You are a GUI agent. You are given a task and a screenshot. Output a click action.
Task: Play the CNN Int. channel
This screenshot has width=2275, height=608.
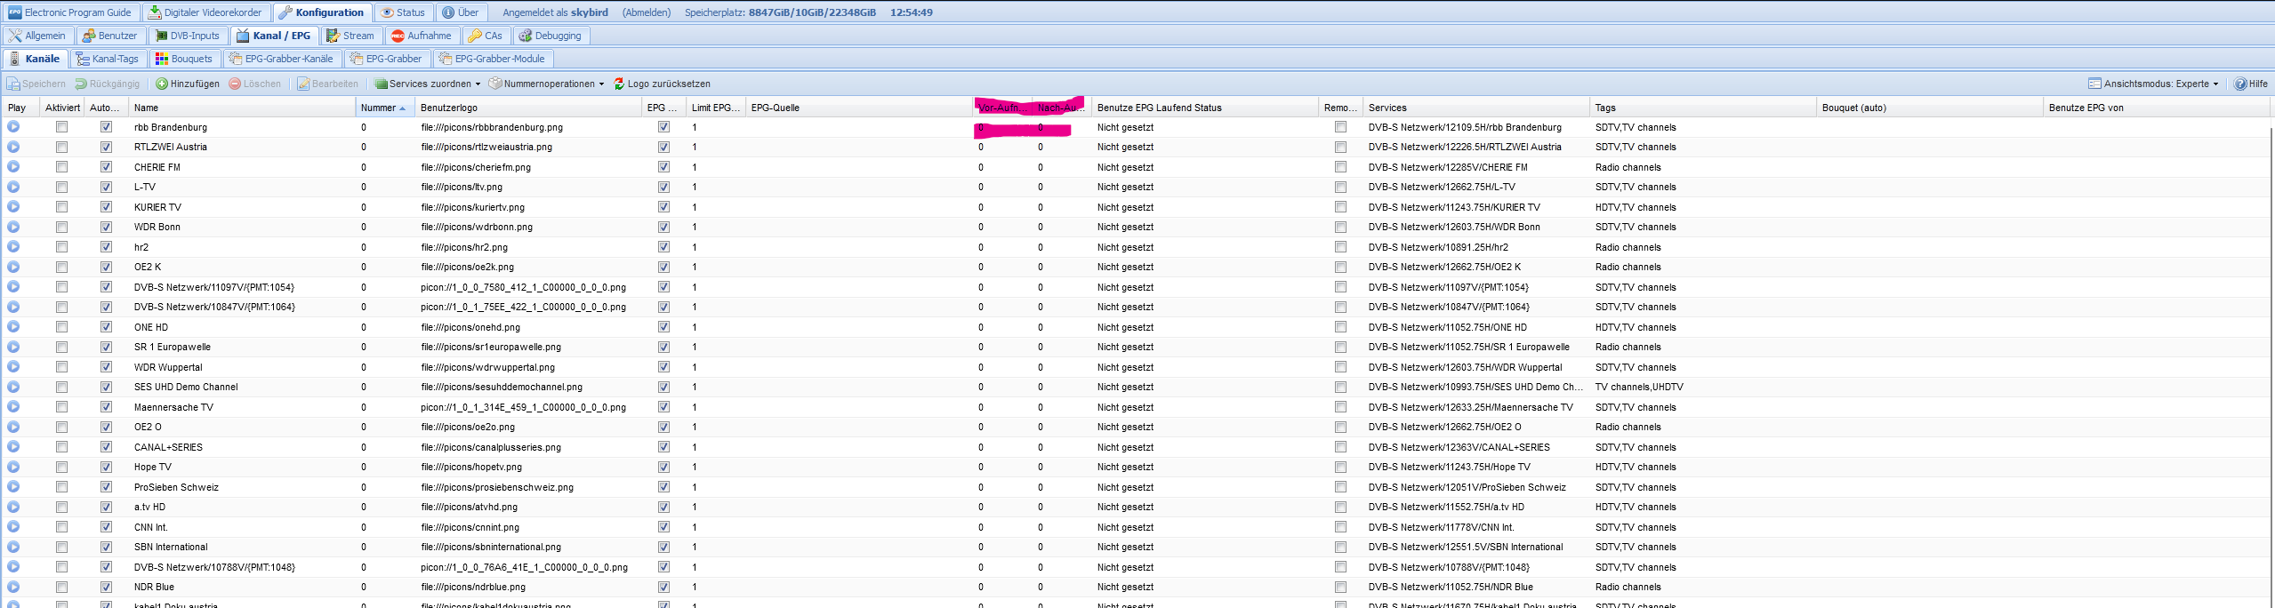13,527
